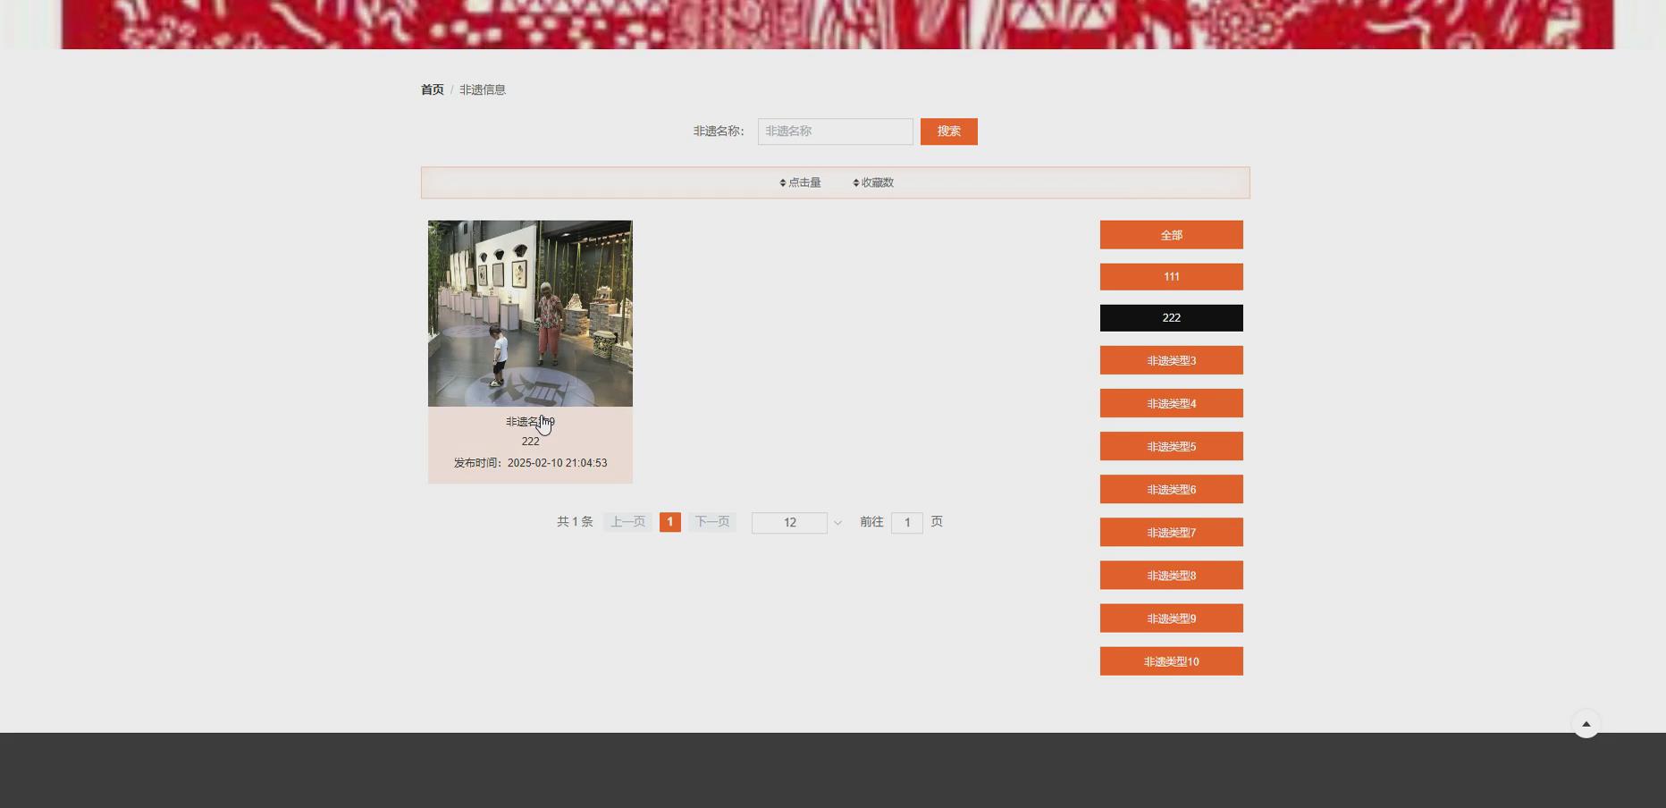Click the 222 category label under the card title
1666x808 pixels.
530,442
